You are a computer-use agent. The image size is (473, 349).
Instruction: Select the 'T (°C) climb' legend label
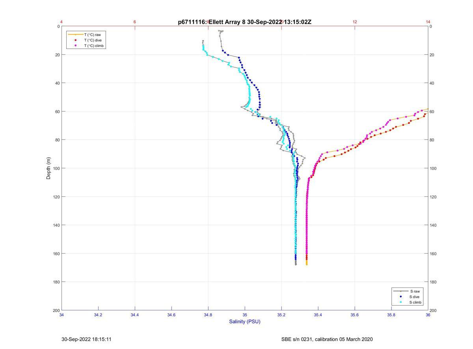[94, 46]
